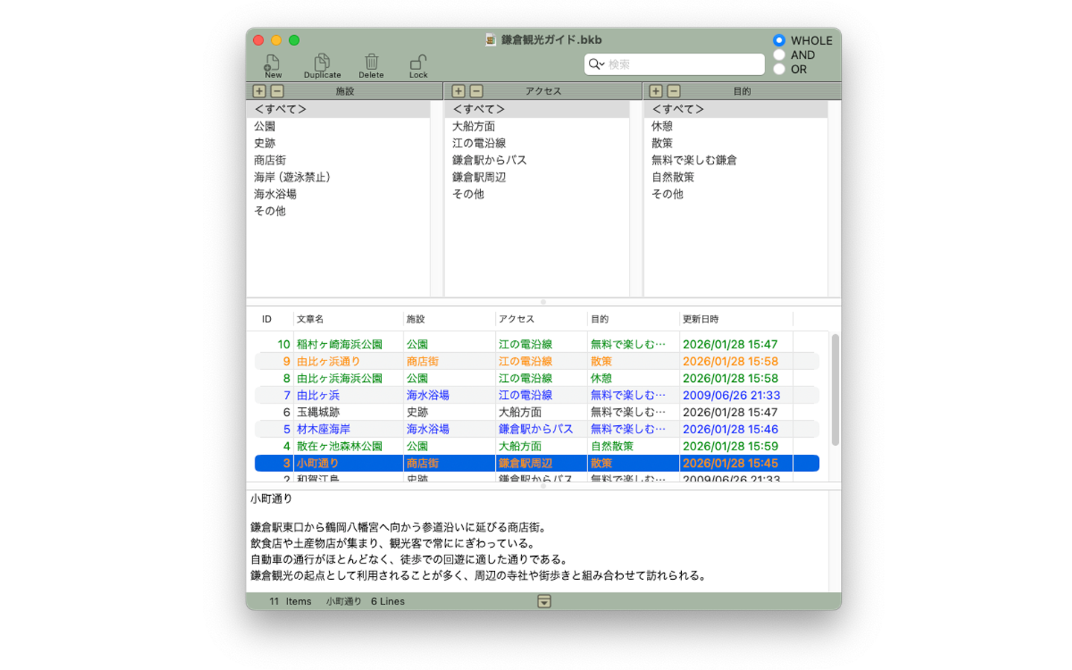Filter facilities by 公園

click(x=339, y=127)
